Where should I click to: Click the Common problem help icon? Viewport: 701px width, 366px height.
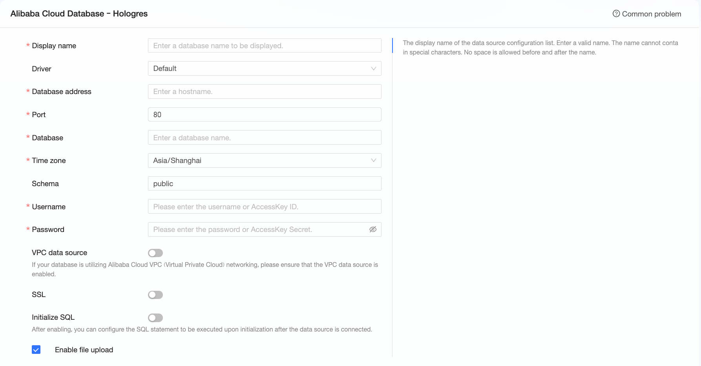click(x=616, y=14)
